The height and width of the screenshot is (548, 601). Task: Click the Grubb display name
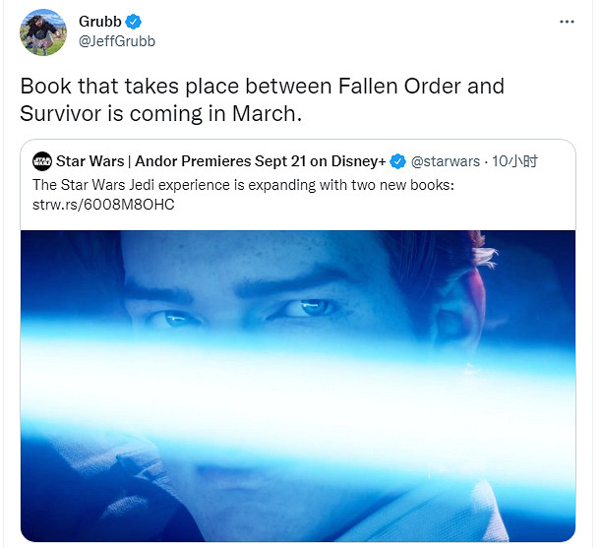[x=100, y=22]
